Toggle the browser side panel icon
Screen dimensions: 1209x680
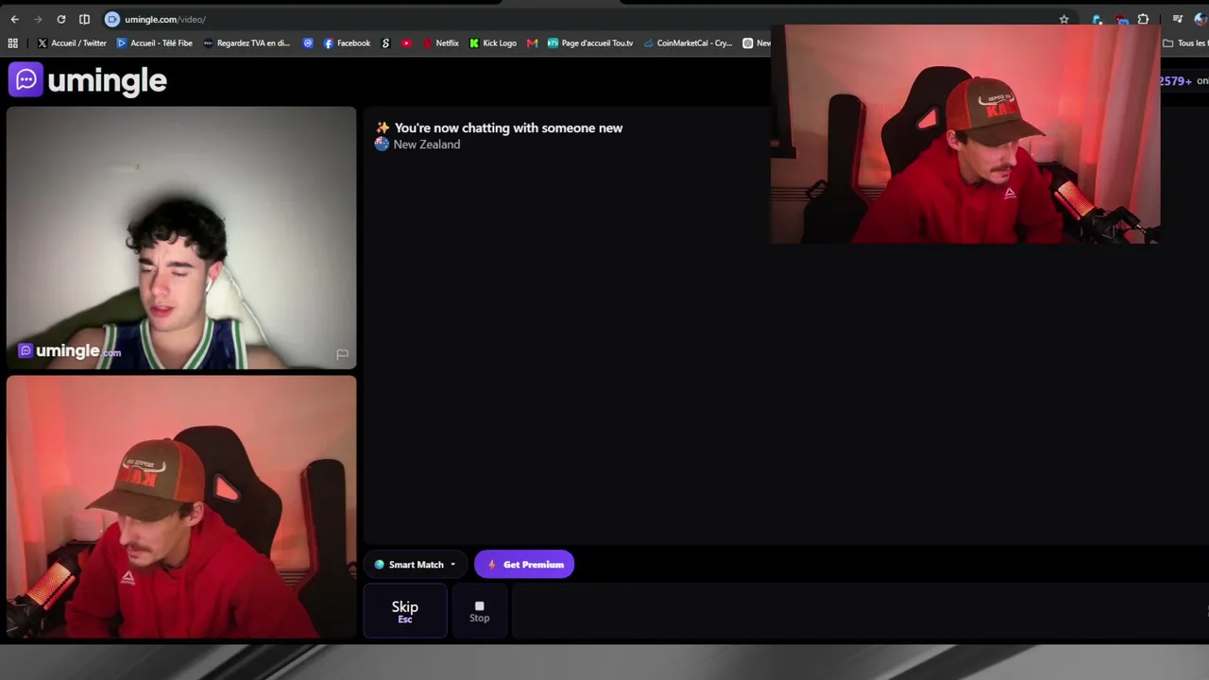click(84, 19)
